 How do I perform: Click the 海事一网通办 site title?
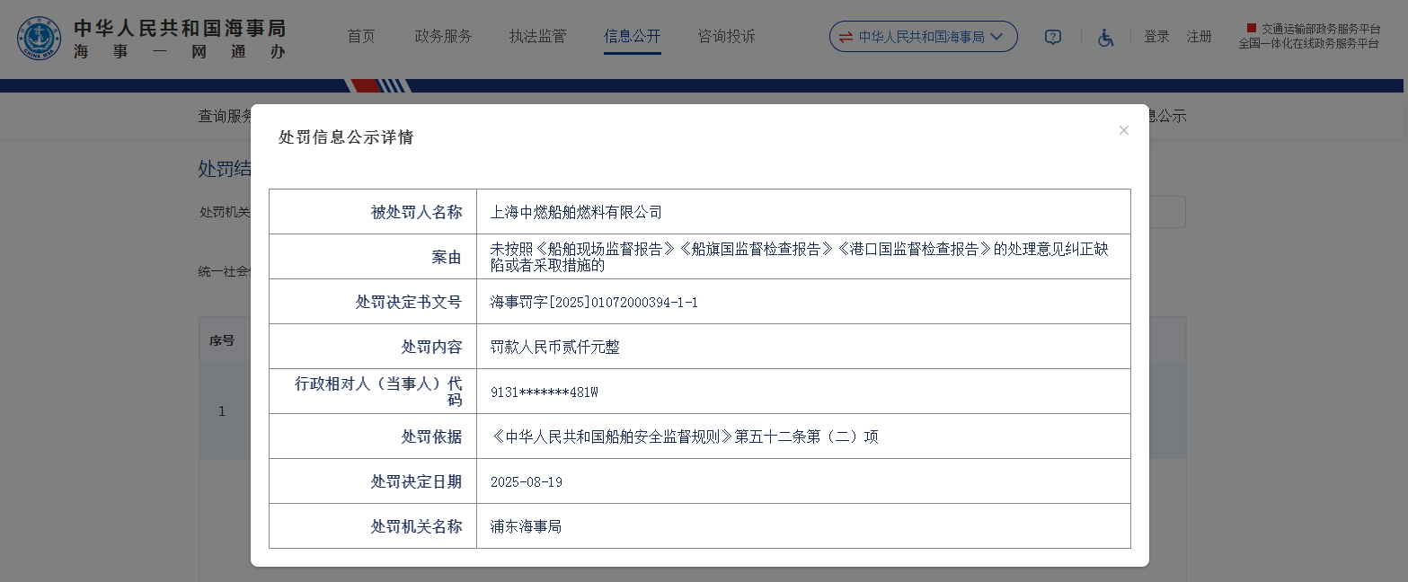point(180,51)
